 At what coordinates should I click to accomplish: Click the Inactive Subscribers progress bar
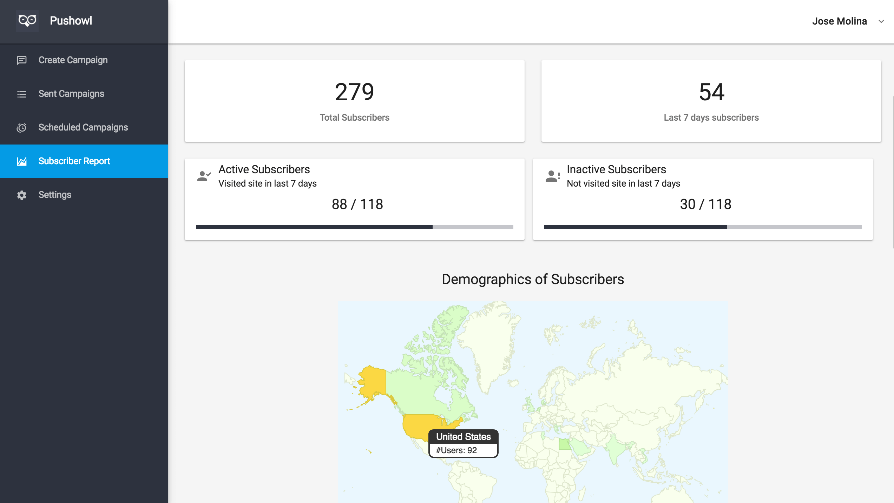(x=703, y=227)
